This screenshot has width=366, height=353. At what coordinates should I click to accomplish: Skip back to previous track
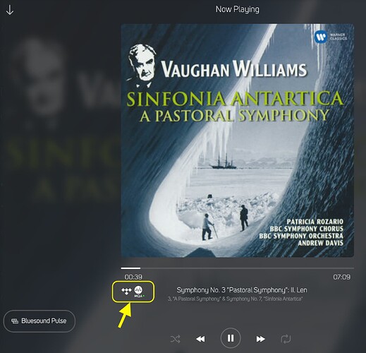point(200,339)
